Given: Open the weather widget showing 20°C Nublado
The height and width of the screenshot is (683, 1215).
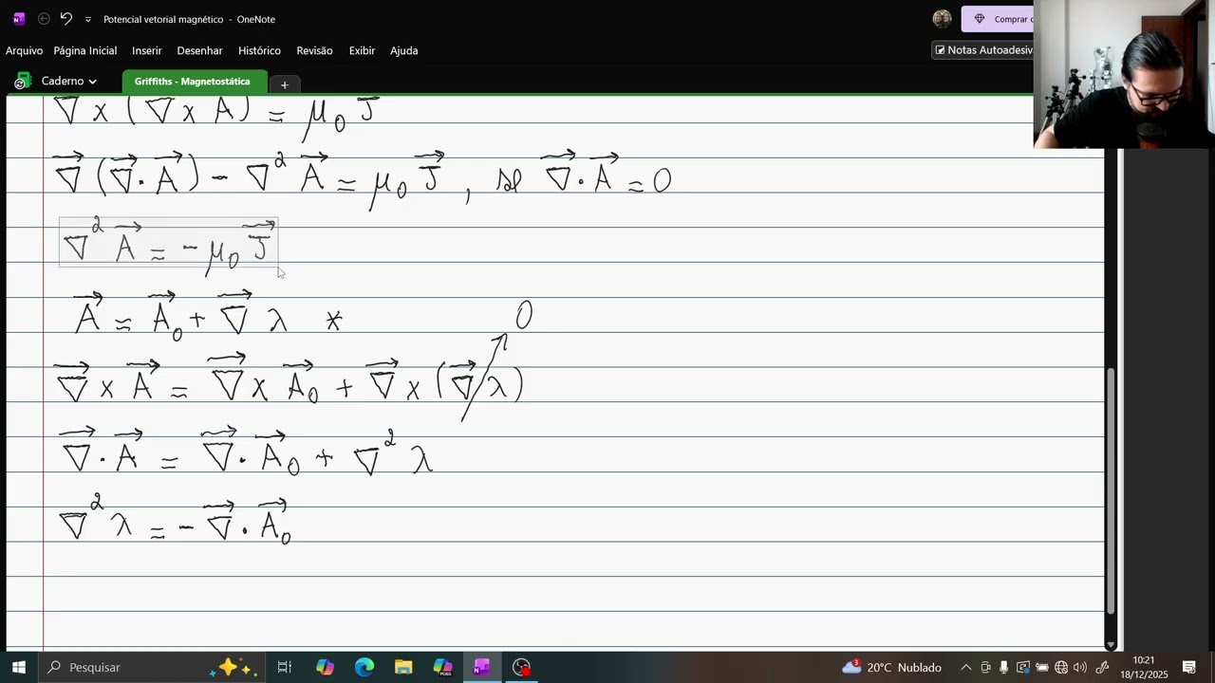Looking at the screenshot, I should [x=891, y=667].
